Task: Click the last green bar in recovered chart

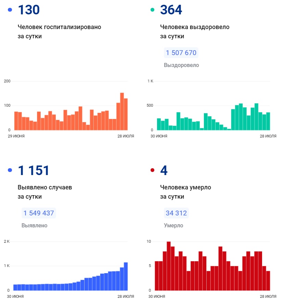Action: tap(268, 121)
